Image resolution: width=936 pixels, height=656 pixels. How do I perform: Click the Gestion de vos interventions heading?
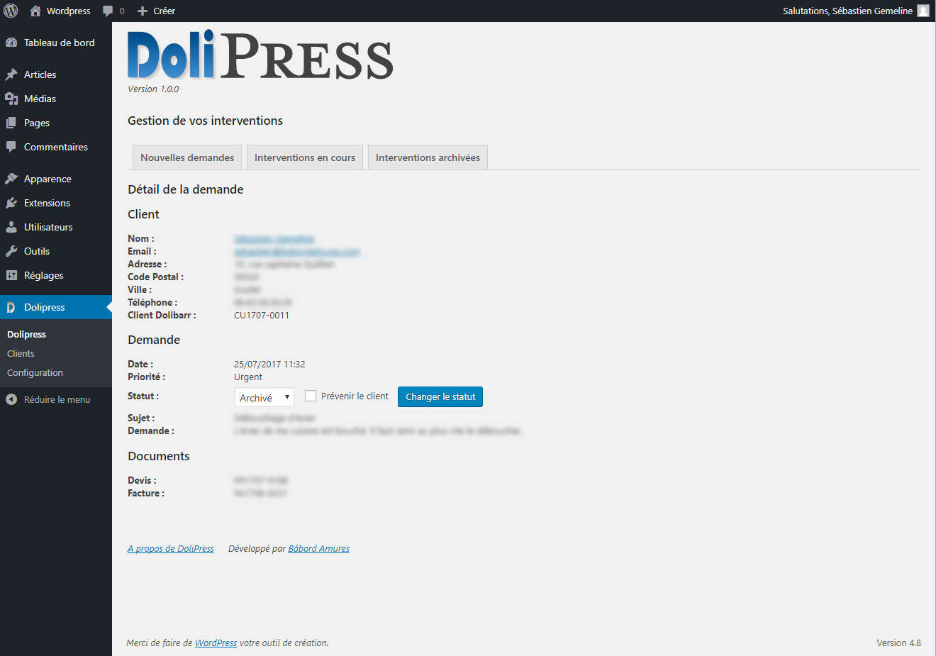tap(205, 121)
